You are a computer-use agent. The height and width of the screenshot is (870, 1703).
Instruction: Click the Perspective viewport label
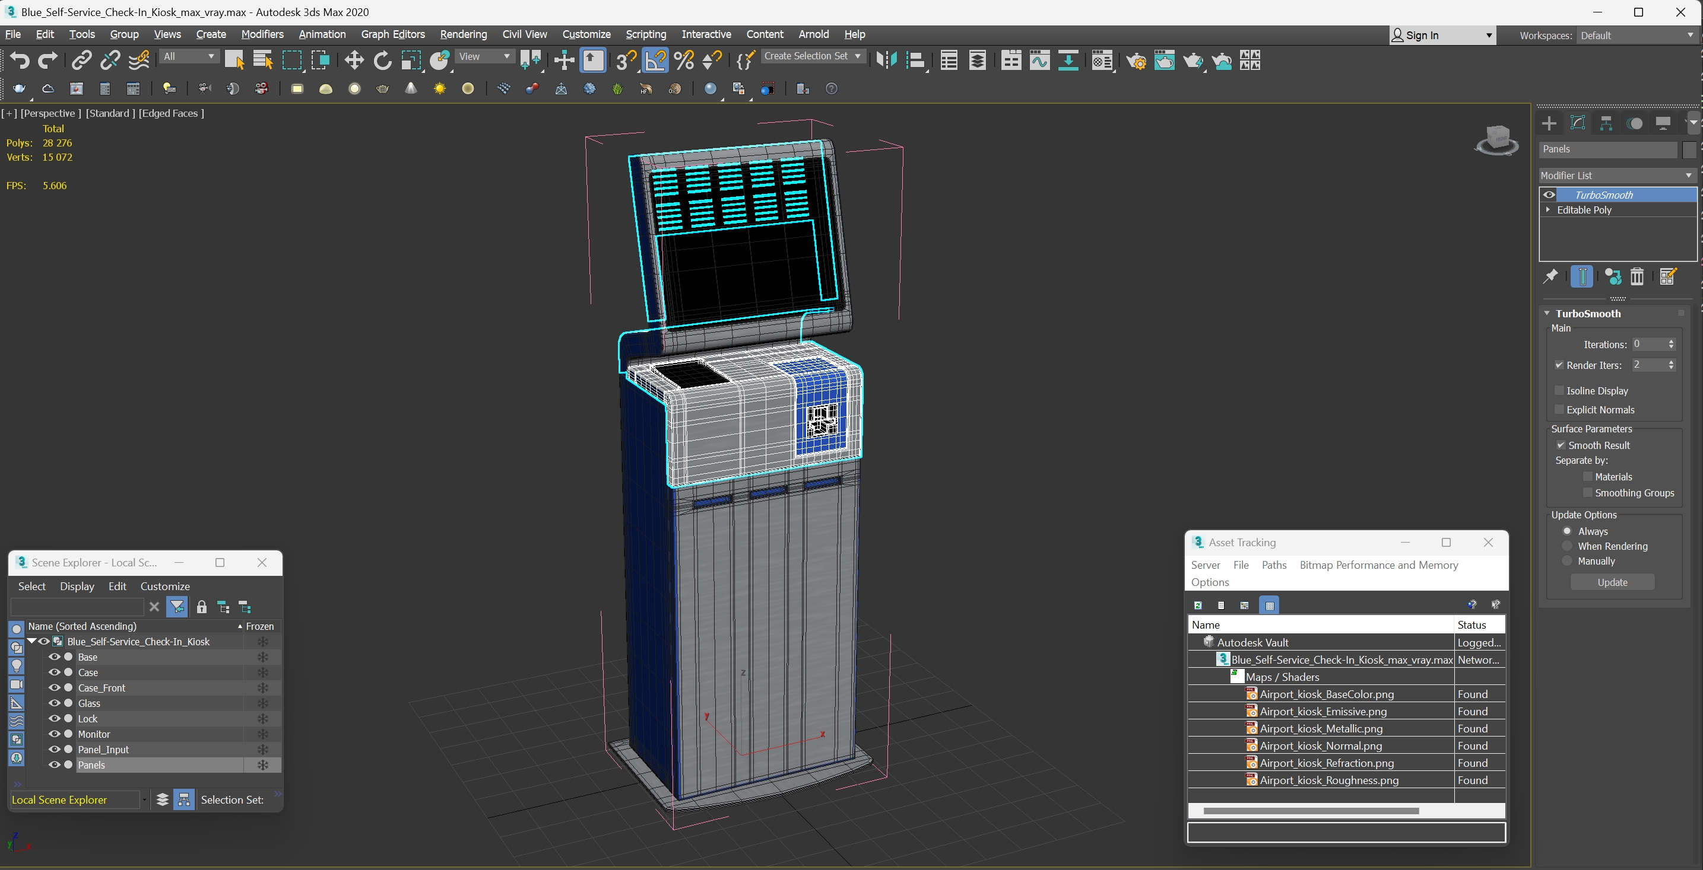(x=51, y=113)
